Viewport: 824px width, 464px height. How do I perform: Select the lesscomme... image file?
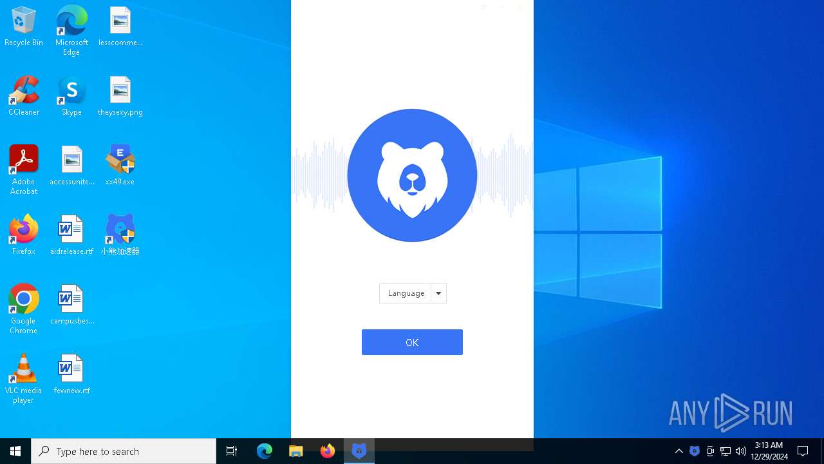(x=120, y=27)
